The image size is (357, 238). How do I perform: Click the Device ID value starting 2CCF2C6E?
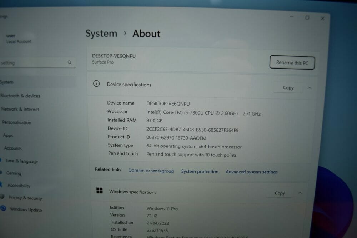192,130
